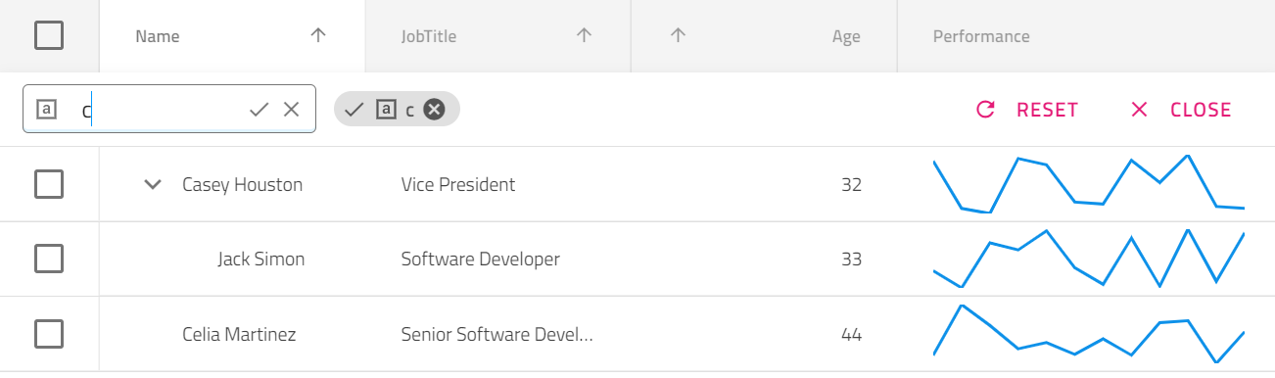Click the sort arrow in JobTitle column
This screenshot has height=378, width=1275.
(x=584, y=36)
